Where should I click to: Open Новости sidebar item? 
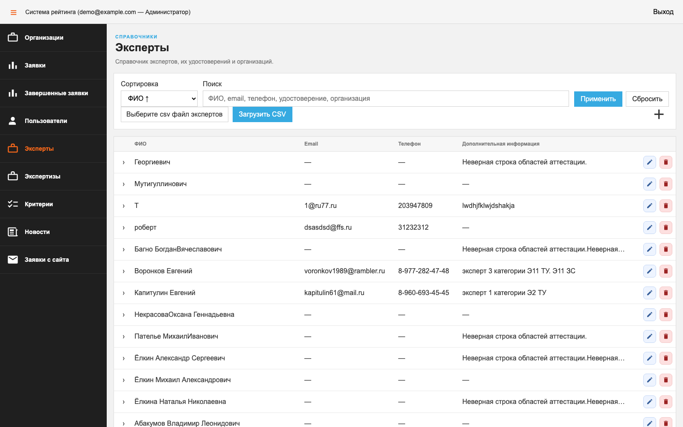tap(53, 232)
